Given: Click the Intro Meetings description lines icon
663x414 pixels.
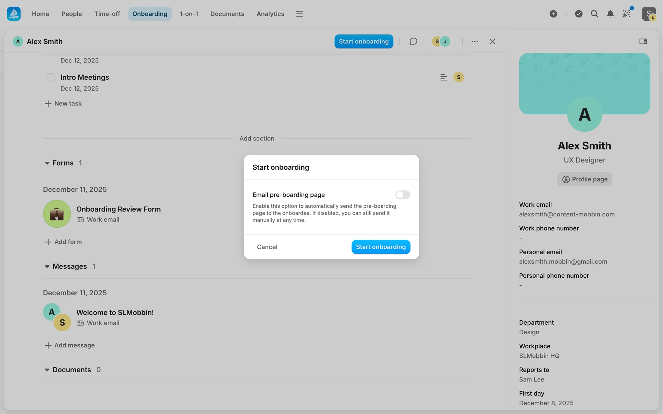Looking at the screenshot, I should pyautogui.click(x=443, y=77).
